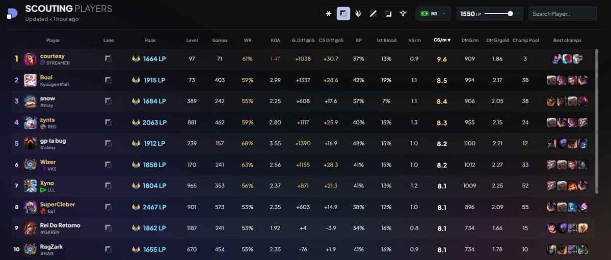This screenshot has width=611, height=260.
Task: Click the -3.9 CS diff value
Action: point(331,228)
